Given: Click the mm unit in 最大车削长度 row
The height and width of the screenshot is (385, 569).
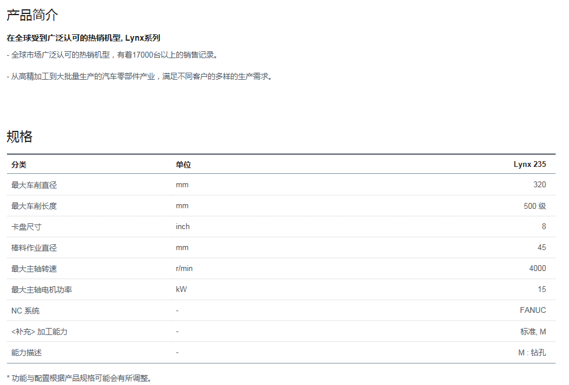Looking at the screenshot, I should click(x=182, y=205).
